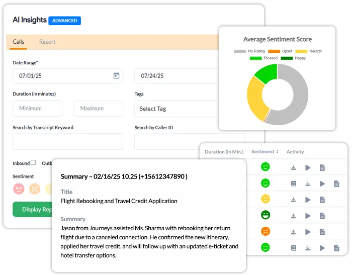Viewport: 352px width, 275px height.
Task: Focus the Minimum duration field
Action: tap(38, 108)
